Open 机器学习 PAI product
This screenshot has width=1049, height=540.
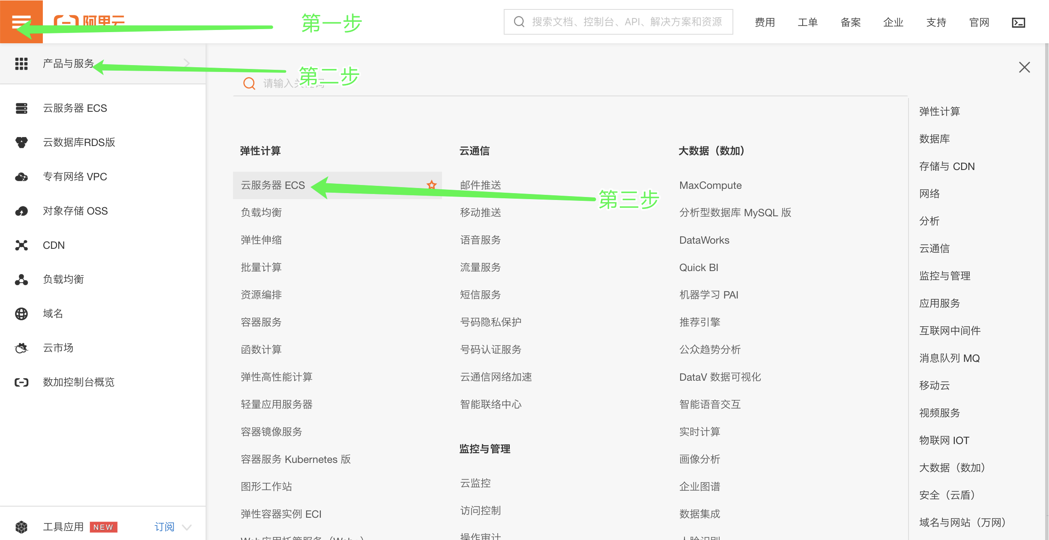pyautogui.click(x=708, y=295)
